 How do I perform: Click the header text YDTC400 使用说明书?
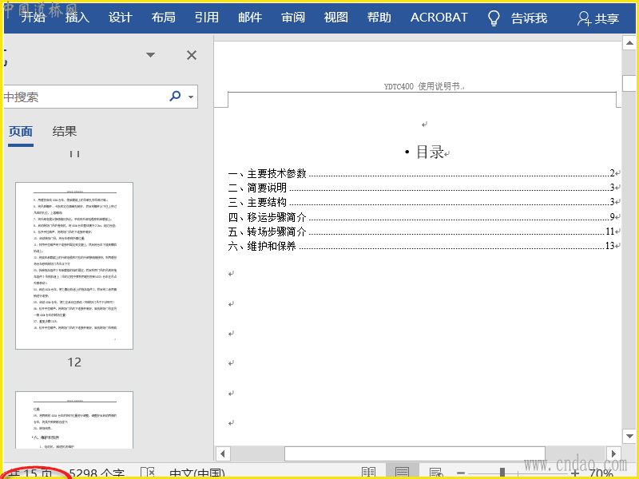pyautogui.click(x=423, y=86)
